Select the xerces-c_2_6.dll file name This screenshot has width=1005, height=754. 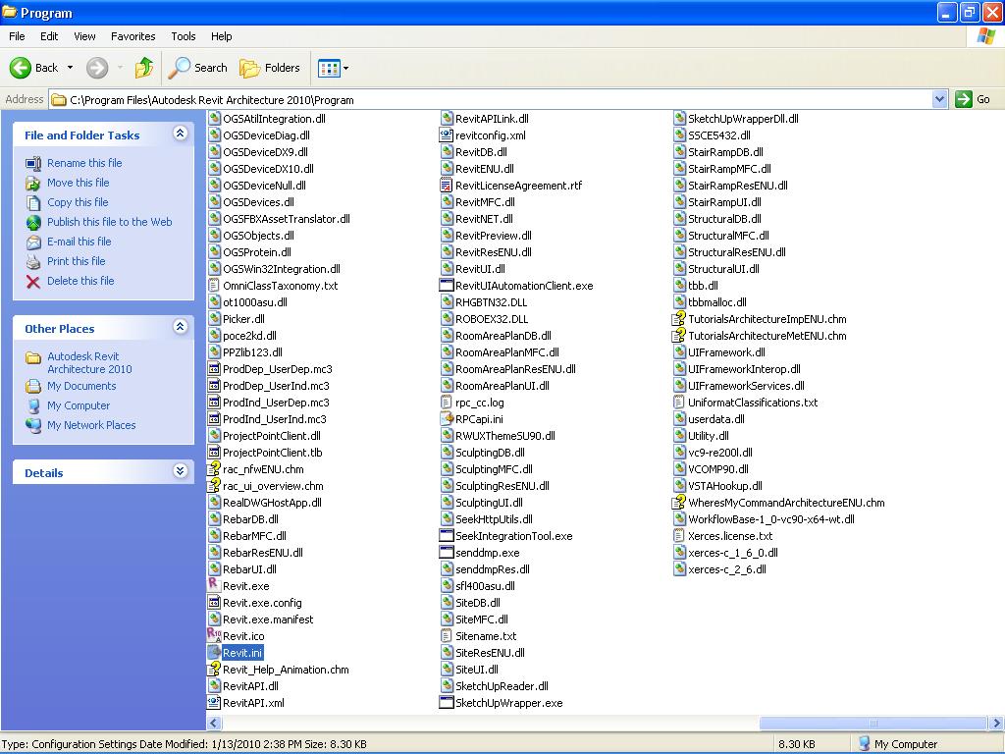(x=727, y=569)
